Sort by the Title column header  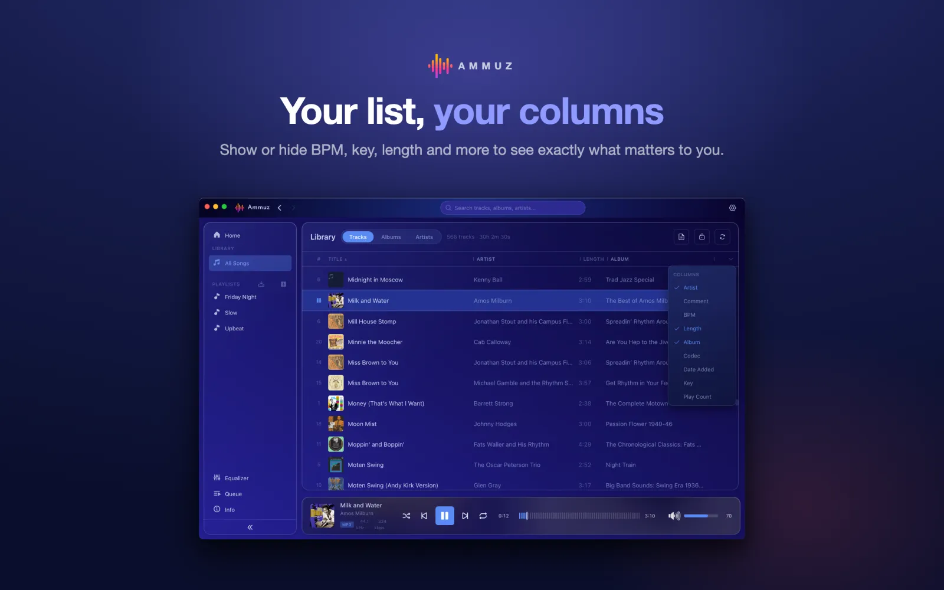[x=336, y=259]
